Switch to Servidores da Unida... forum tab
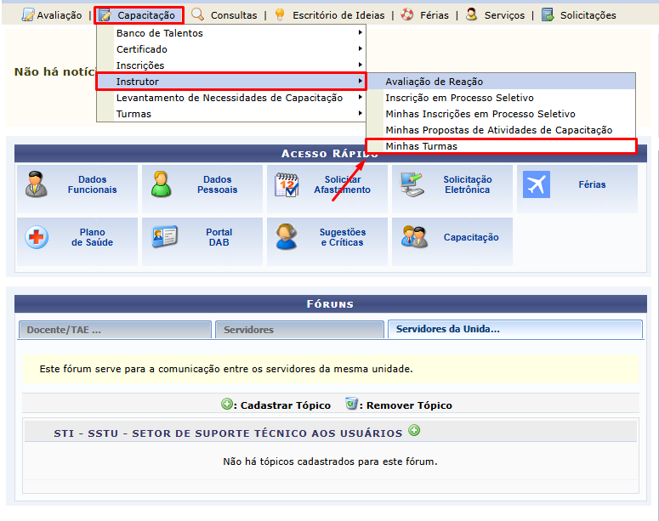Screen dimensions: 659x521 [x=514, y=329]
